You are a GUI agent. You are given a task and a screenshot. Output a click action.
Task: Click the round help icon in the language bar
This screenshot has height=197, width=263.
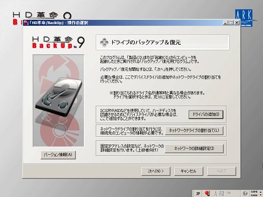point(245,193)
